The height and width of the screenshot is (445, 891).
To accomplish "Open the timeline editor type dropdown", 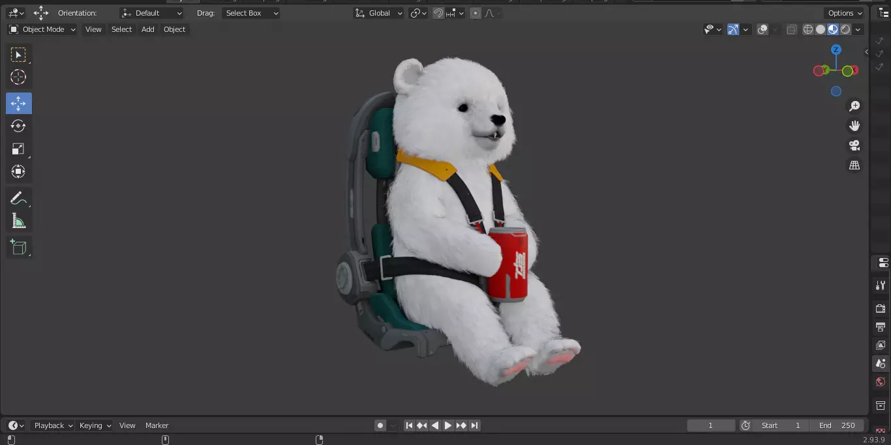I will pyautogui.click(x=16, y=425).
